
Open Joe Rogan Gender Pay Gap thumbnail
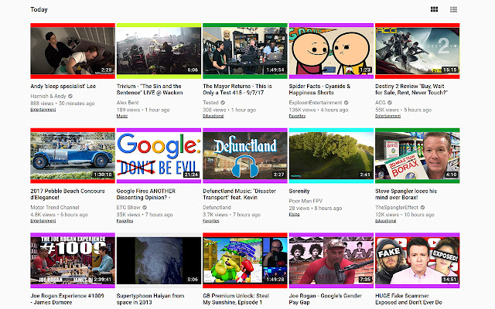coord(331,260)
